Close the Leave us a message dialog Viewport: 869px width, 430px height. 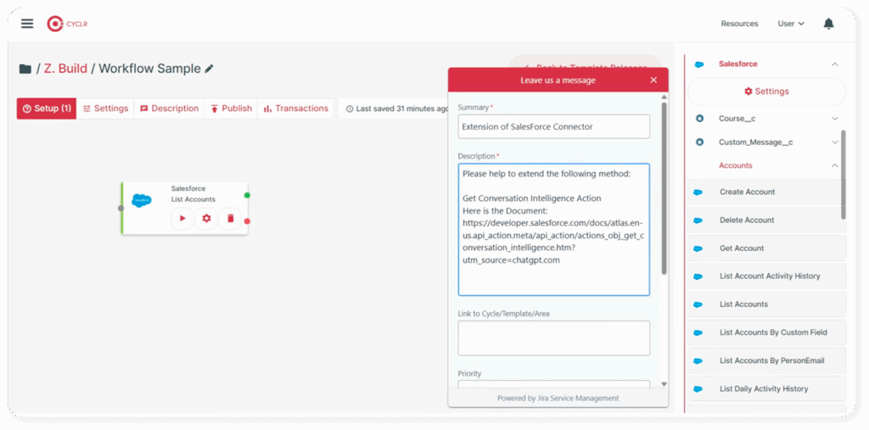coord(653,80)
